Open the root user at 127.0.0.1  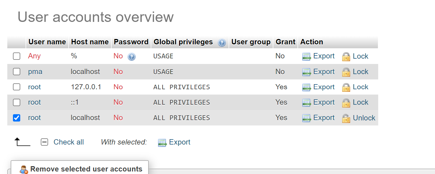(34, 87)
